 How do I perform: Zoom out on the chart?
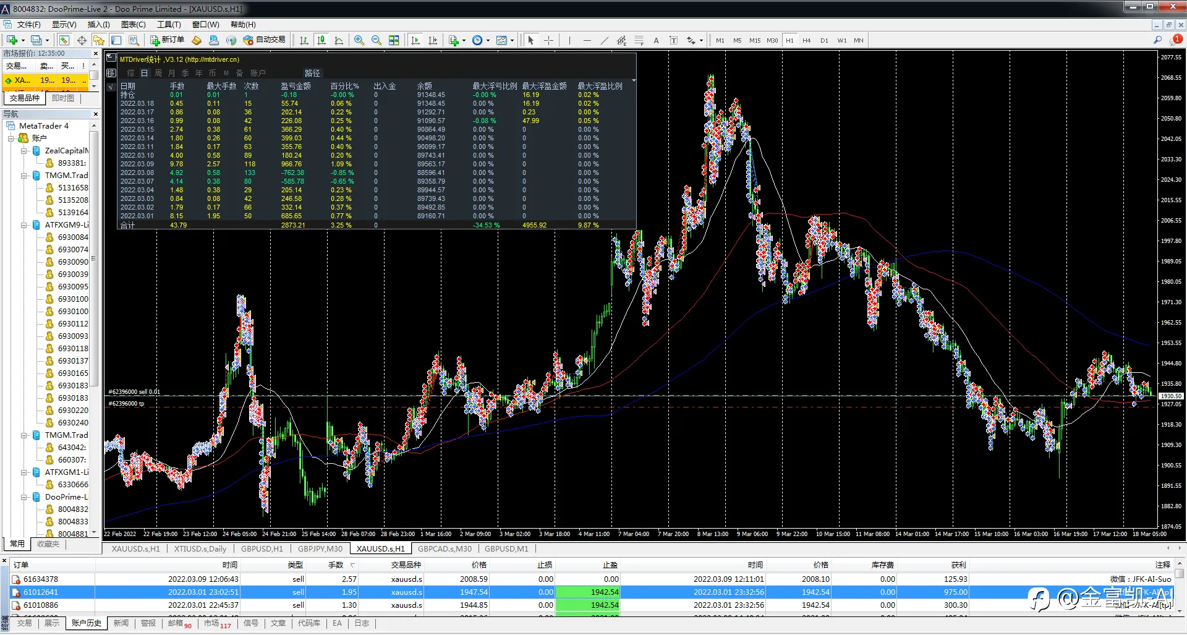point(377,40)
